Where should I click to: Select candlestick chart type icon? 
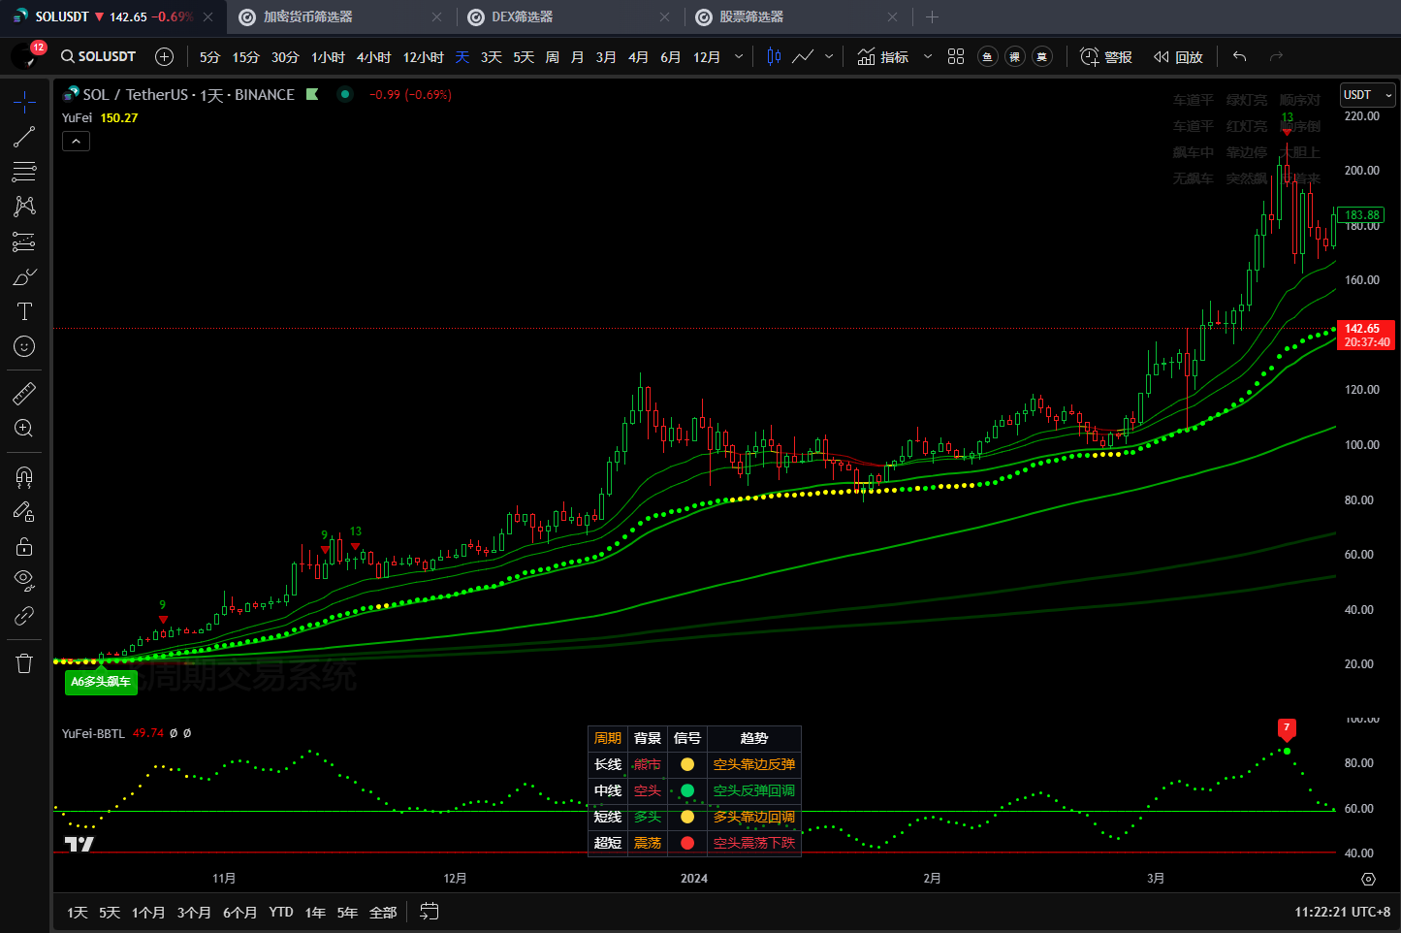pyautogui.click(x=774, y=56)
